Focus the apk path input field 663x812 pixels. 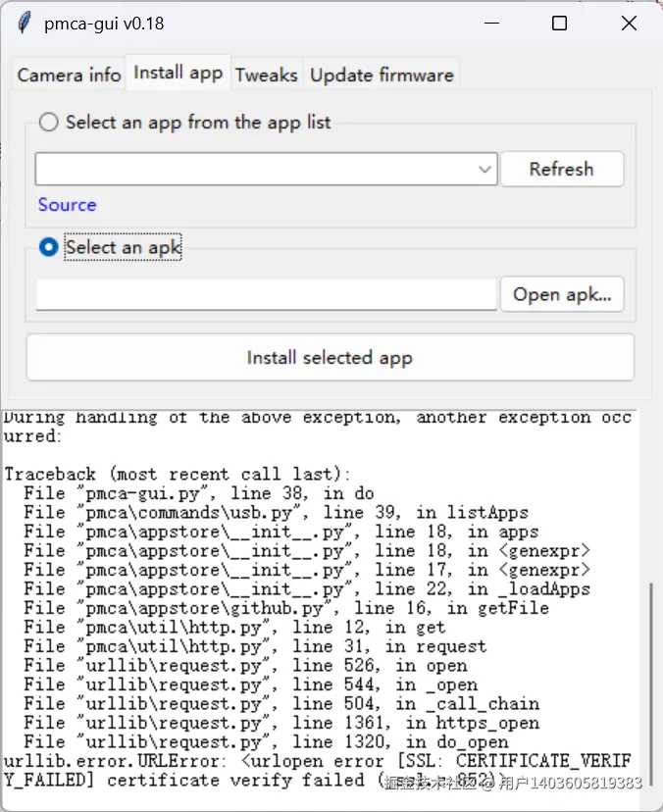pyautogui.click(x=266, y=294)
